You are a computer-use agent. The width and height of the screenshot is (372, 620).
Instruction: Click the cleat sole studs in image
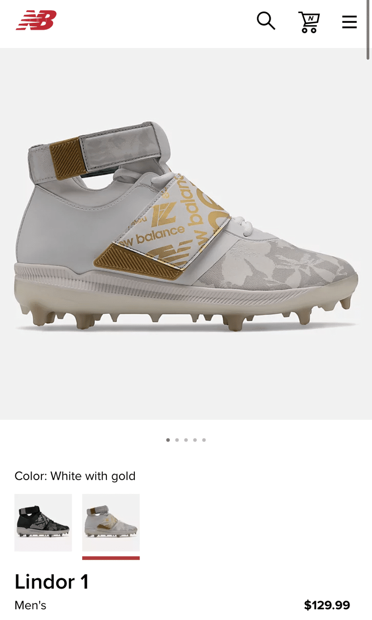(186, 317)
